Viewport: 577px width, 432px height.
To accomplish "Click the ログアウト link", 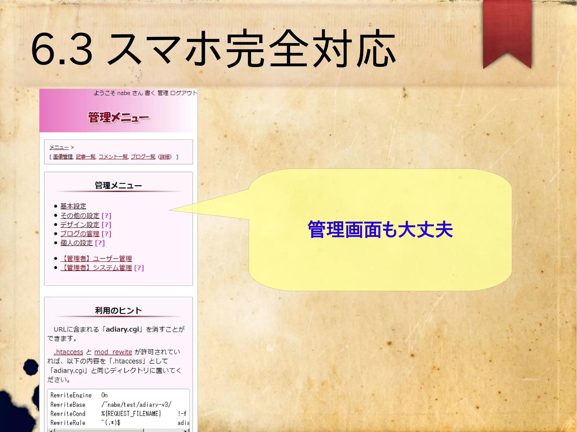I will point(184,93).
